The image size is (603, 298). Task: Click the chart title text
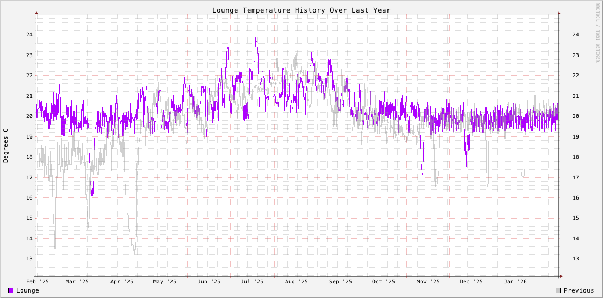301,10
